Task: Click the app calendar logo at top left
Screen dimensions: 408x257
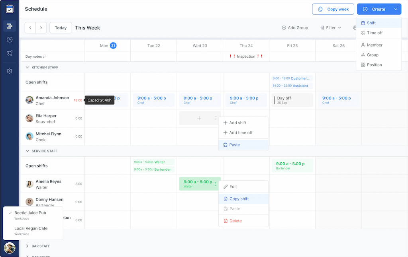Action: tap(10, 8)
